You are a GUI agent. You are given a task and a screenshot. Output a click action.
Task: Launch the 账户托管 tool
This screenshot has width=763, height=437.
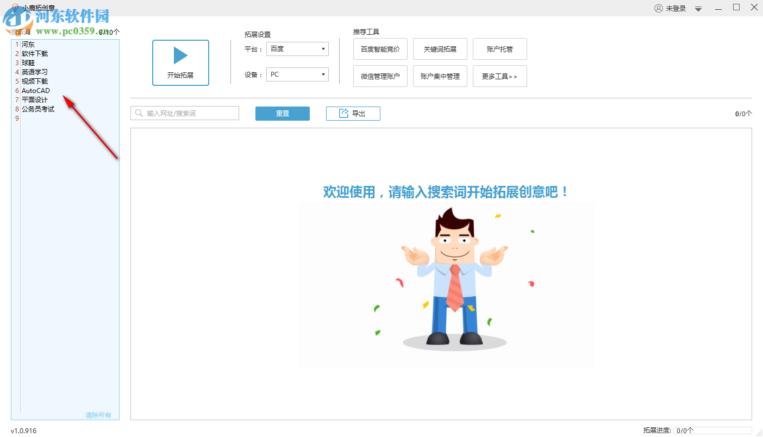pyautogui.click(x=499, y=48)
